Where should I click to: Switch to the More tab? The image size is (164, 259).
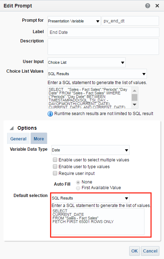click(x=39, y=139)
